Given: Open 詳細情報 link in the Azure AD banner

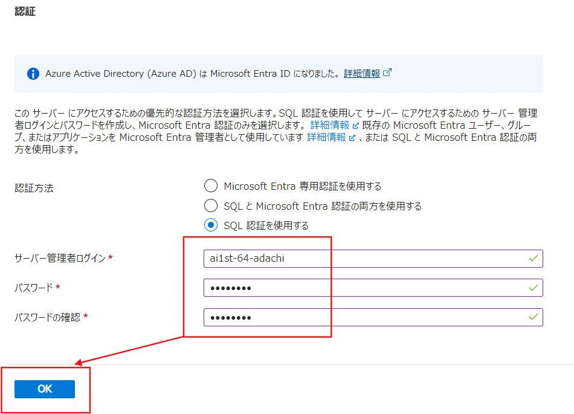Looking at the screenshot, I should click(362, 74).
